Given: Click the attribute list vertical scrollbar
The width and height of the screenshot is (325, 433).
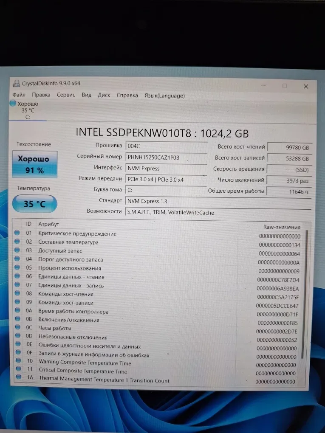Looking at the screenshot, I should click(x=304, y=294).
